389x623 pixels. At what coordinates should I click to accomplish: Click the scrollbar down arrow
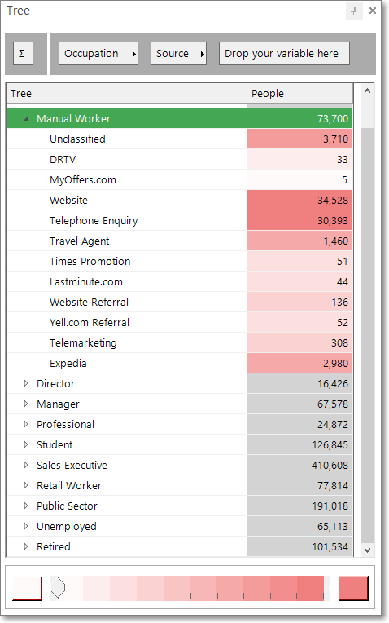coord(367,550)
